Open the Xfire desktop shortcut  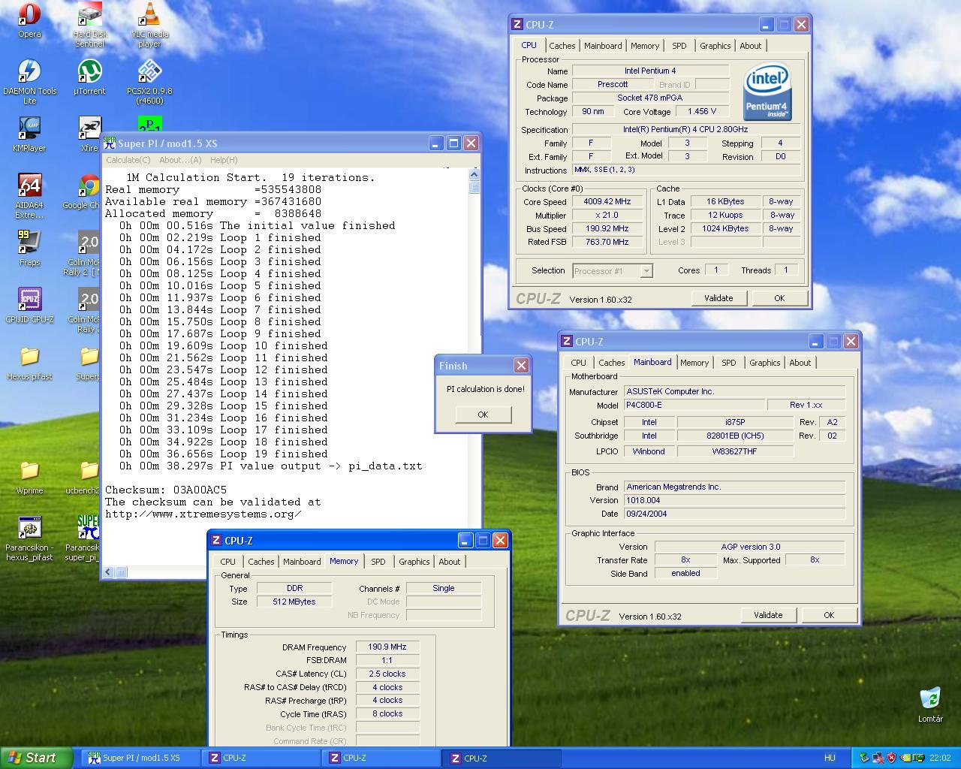[89, 134]
